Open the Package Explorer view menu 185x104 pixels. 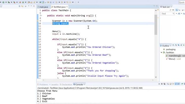click(29, 6)
